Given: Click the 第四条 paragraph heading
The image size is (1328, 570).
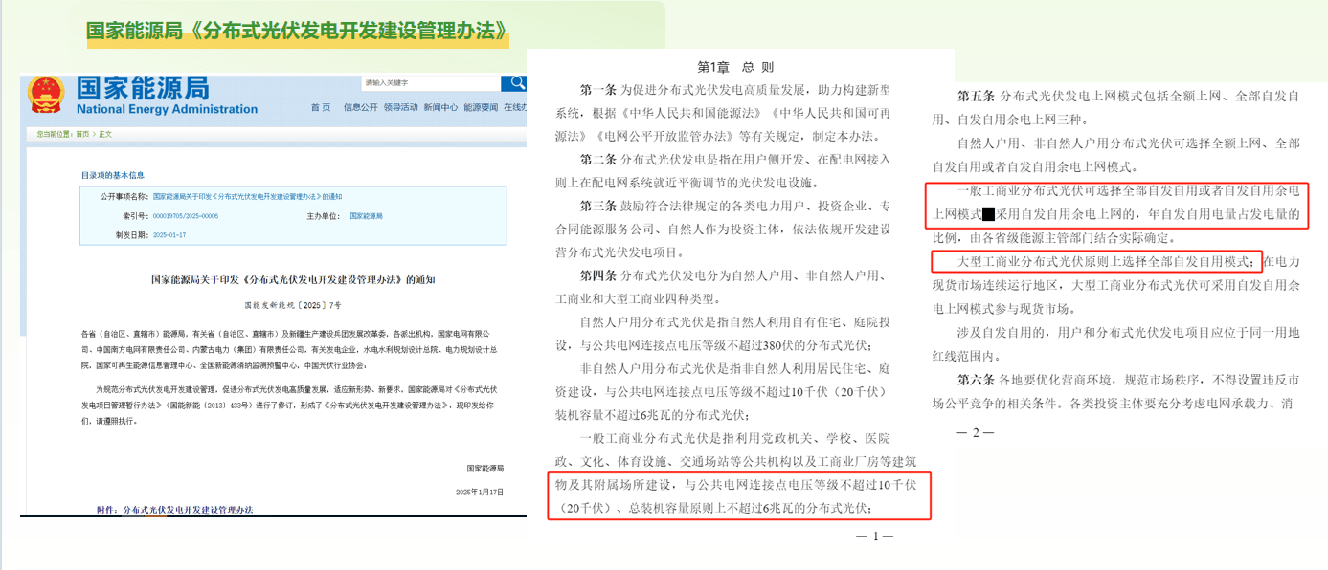Looking at the screenshot, I should [598, 275].
